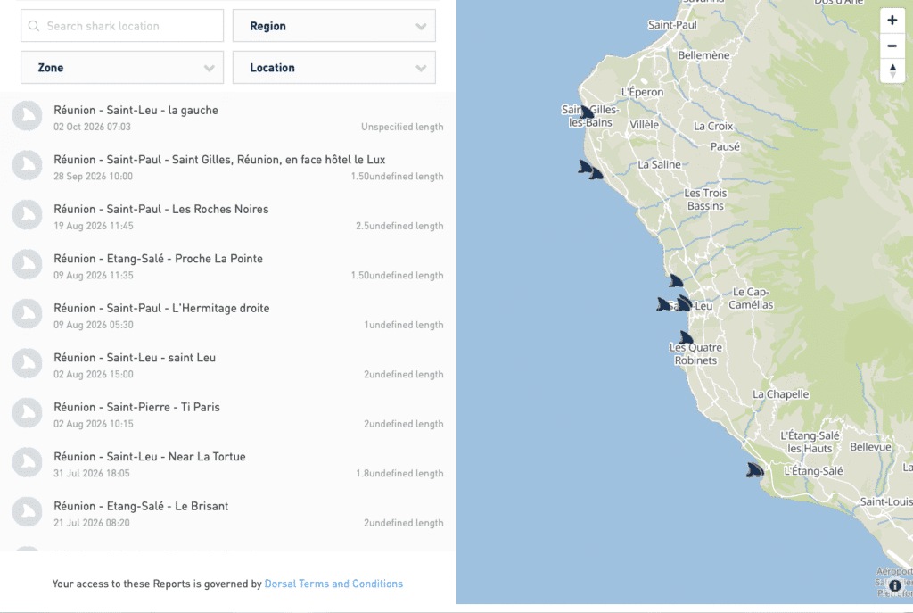This screenshot has height=613, width=913.
Task: Focus the Search shark location field
Action: pyautogui.click(x=122, y=26)
